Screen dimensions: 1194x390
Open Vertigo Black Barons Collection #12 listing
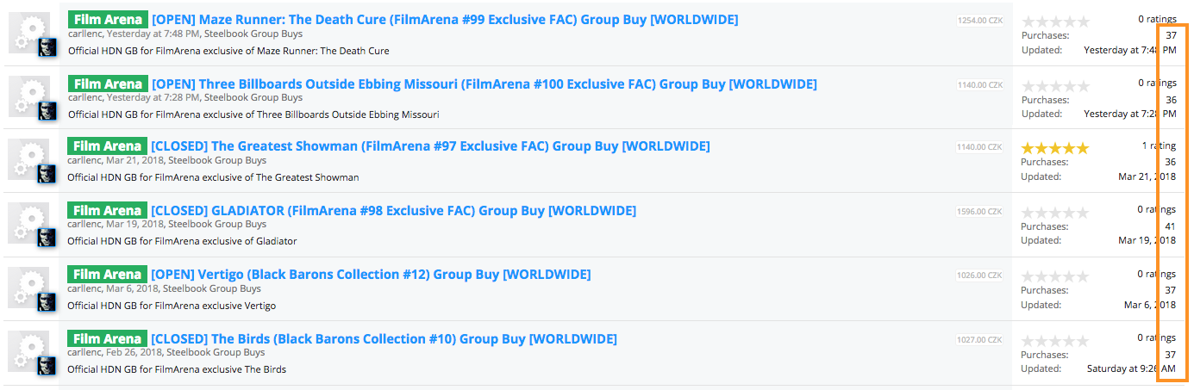tap(372, 275)
